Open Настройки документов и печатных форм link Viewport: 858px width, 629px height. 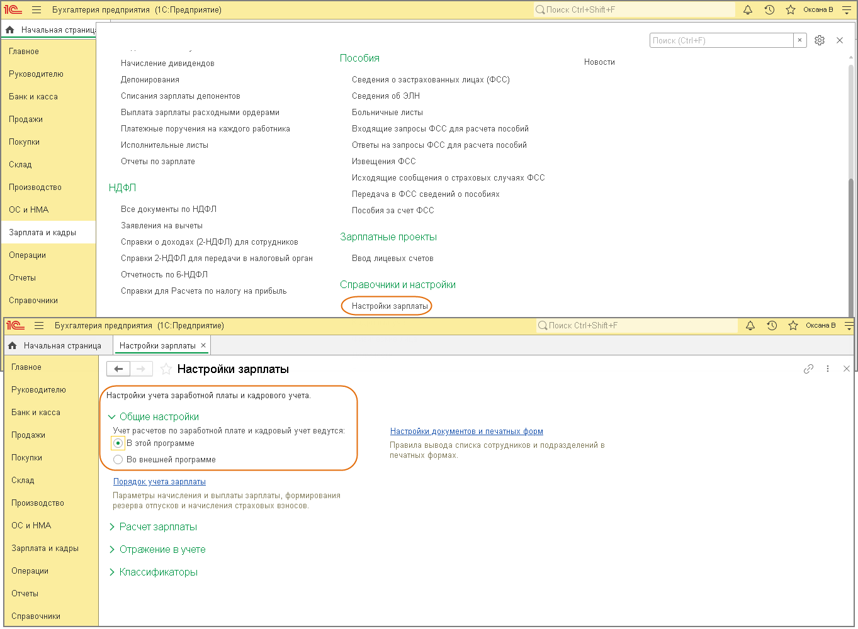pos(466,431)
